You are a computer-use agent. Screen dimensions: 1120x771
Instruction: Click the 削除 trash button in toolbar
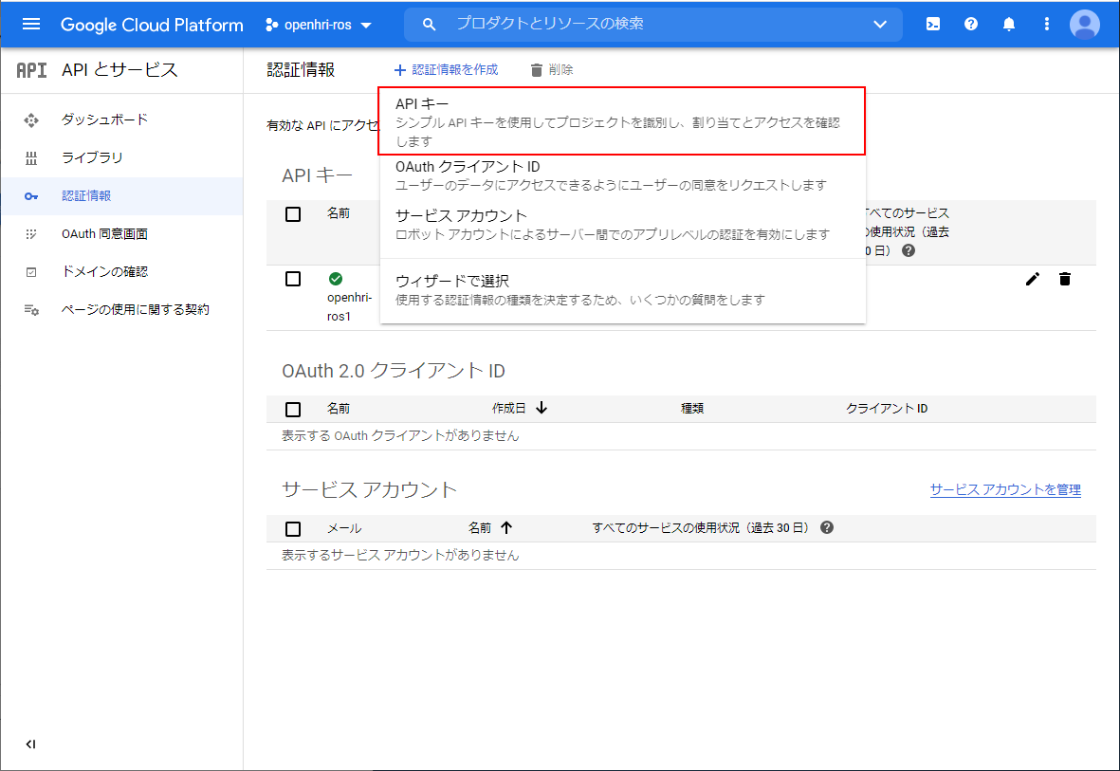coord(551,69)
